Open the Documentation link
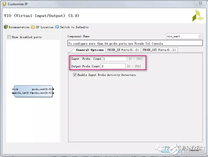The height and width of the screenshot is (157, 208). tap(19, 27)
